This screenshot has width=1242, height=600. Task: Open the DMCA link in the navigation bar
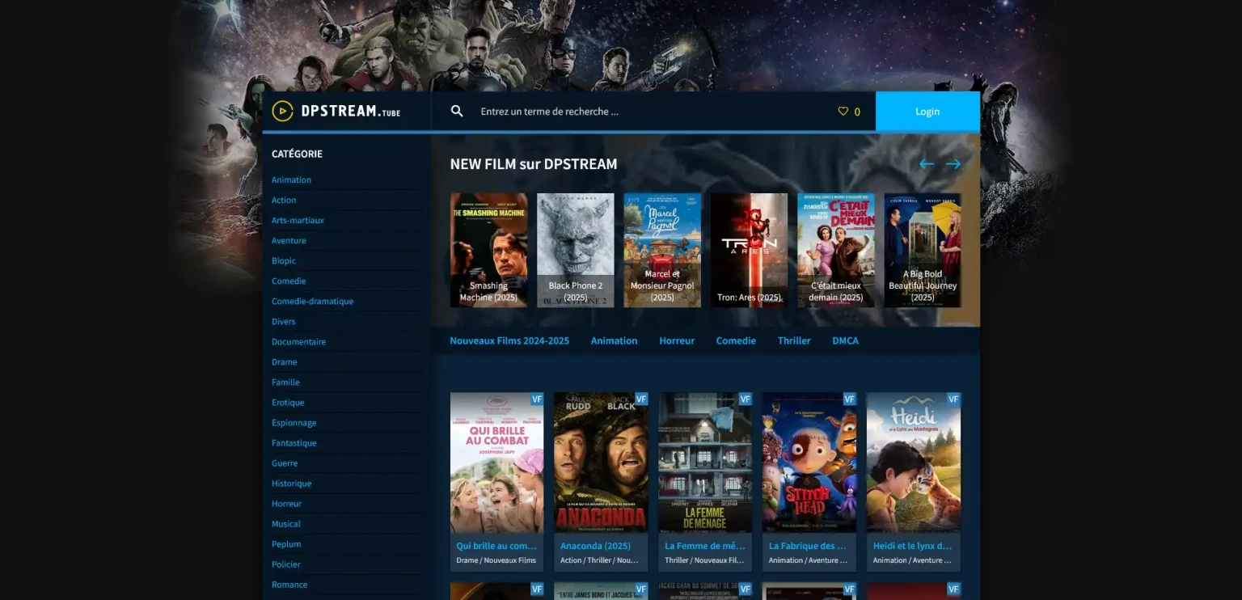click(845, 340)
